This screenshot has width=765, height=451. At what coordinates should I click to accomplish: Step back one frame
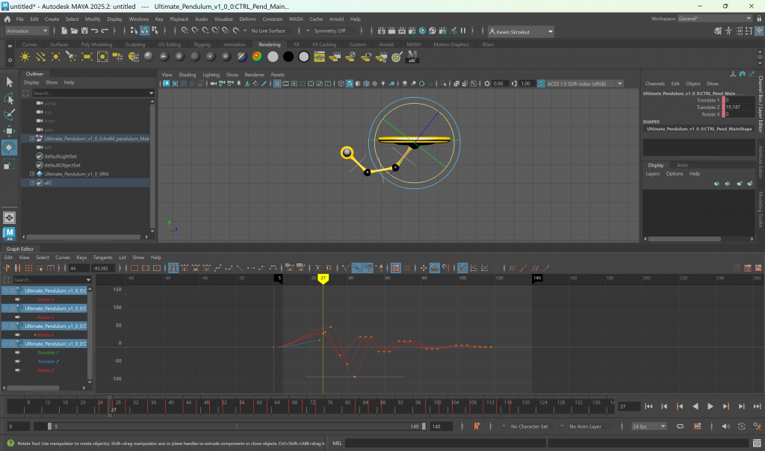664,406
